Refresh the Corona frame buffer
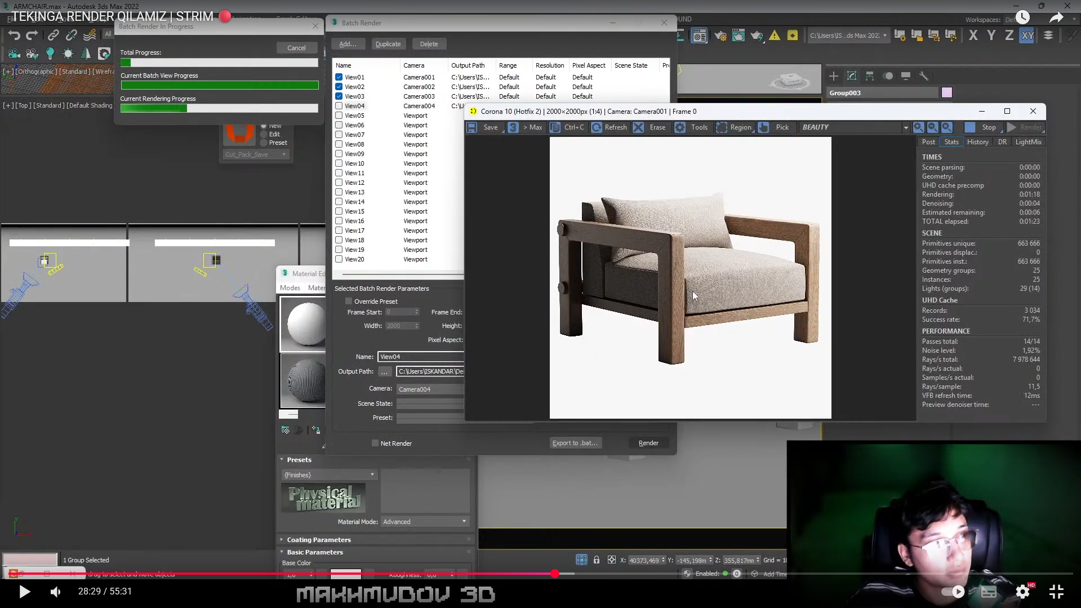Viewport: 1081px width, 608px height. [x=609, y=127]
